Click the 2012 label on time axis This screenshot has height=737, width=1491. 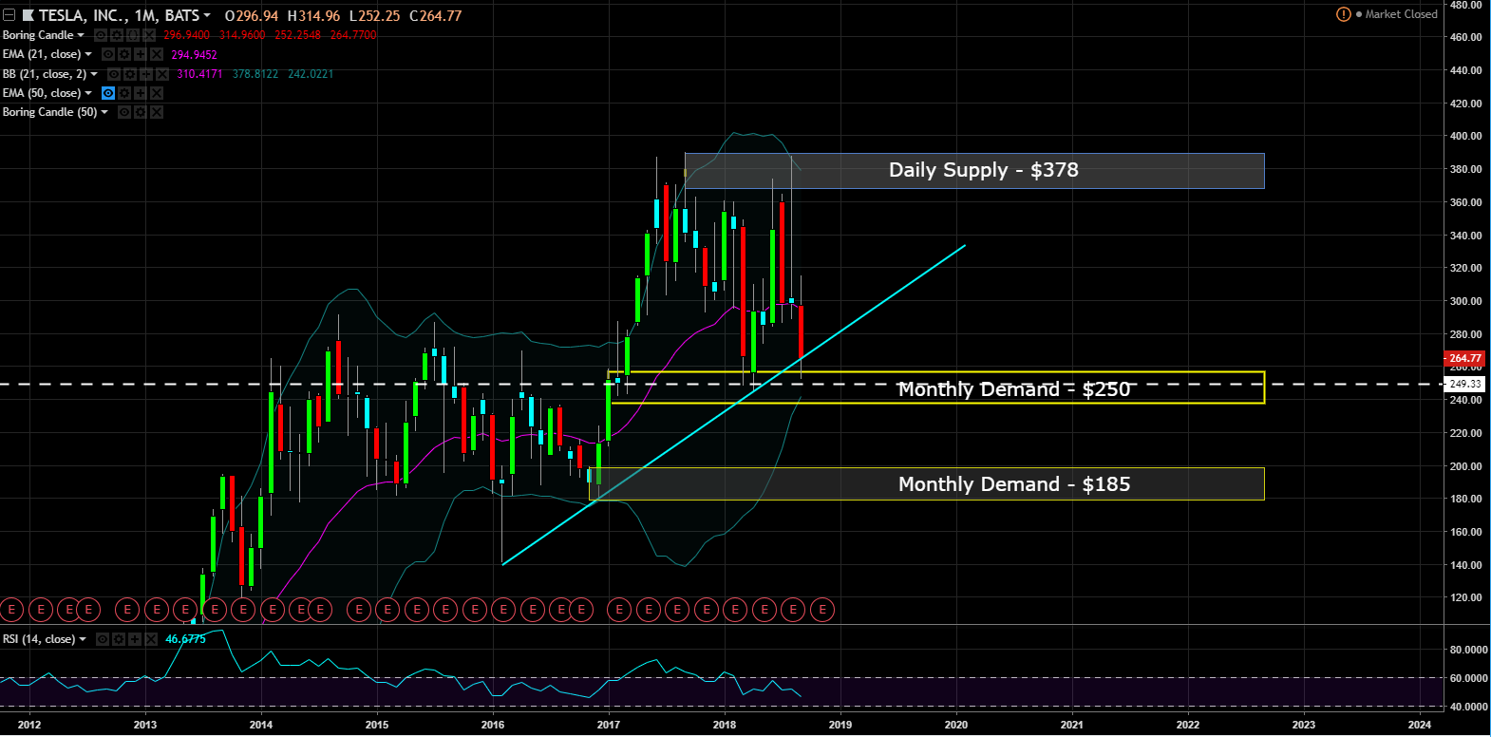[x=29, y=725]
